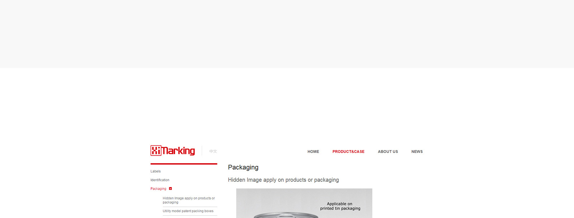Click the 'Applicable on printed tin packaging' caption
This screenshot has height=218, width=574.
340,206
